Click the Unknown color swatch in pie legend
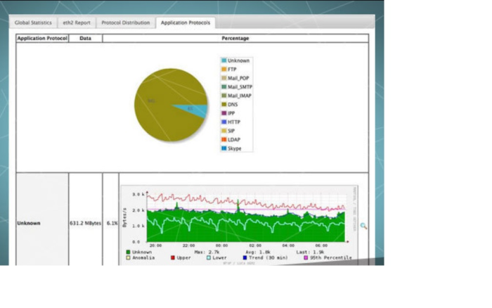This screenshot has width=492, height=308. point(224,60)
